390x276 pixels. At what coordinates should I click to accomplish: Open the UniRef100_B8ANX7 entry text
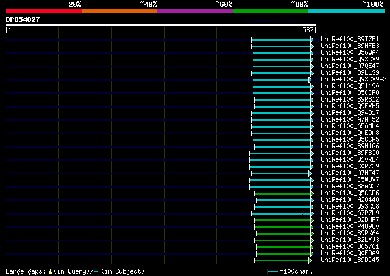350,187
